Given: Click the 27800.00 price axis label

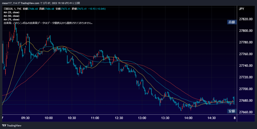Looking at the screenshot, I should point(246,31).
